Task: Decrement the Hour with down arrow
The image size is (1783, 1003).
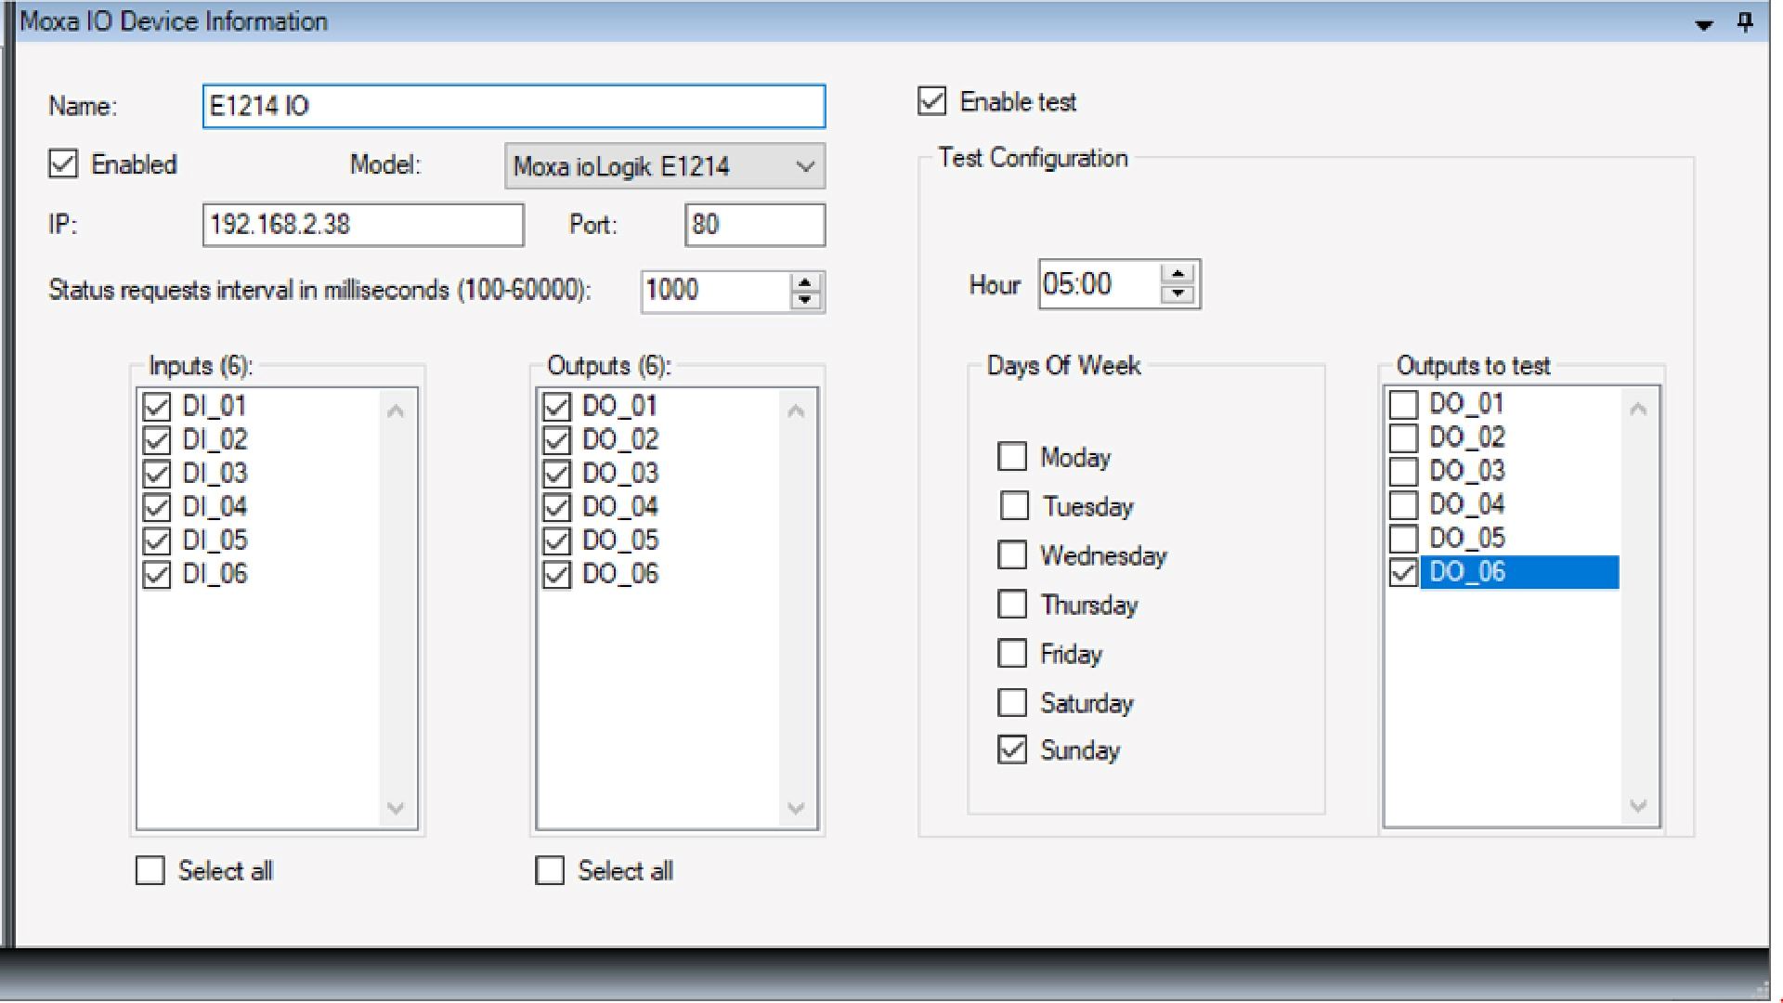Action: [x=1178, y=293]
